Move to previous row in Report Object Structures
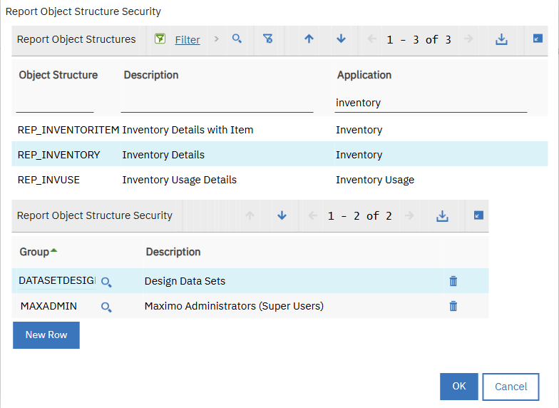Viewport: 559px width, 408px height. tap(309, 39)
